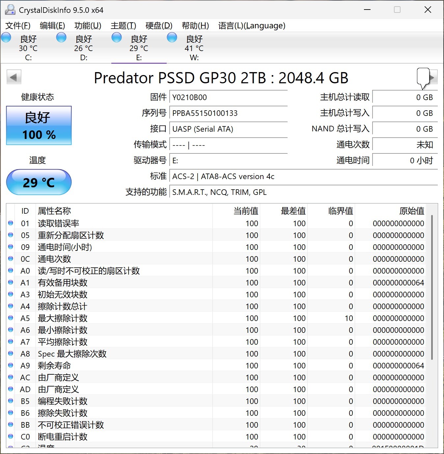Click the 通电时间 value field showing 0 小时
Screen dimensions: 444x454
coord(405,161)
